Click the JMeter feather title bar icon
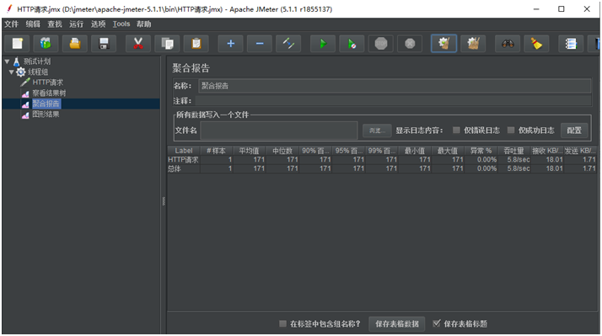 (x=9, y=8)
